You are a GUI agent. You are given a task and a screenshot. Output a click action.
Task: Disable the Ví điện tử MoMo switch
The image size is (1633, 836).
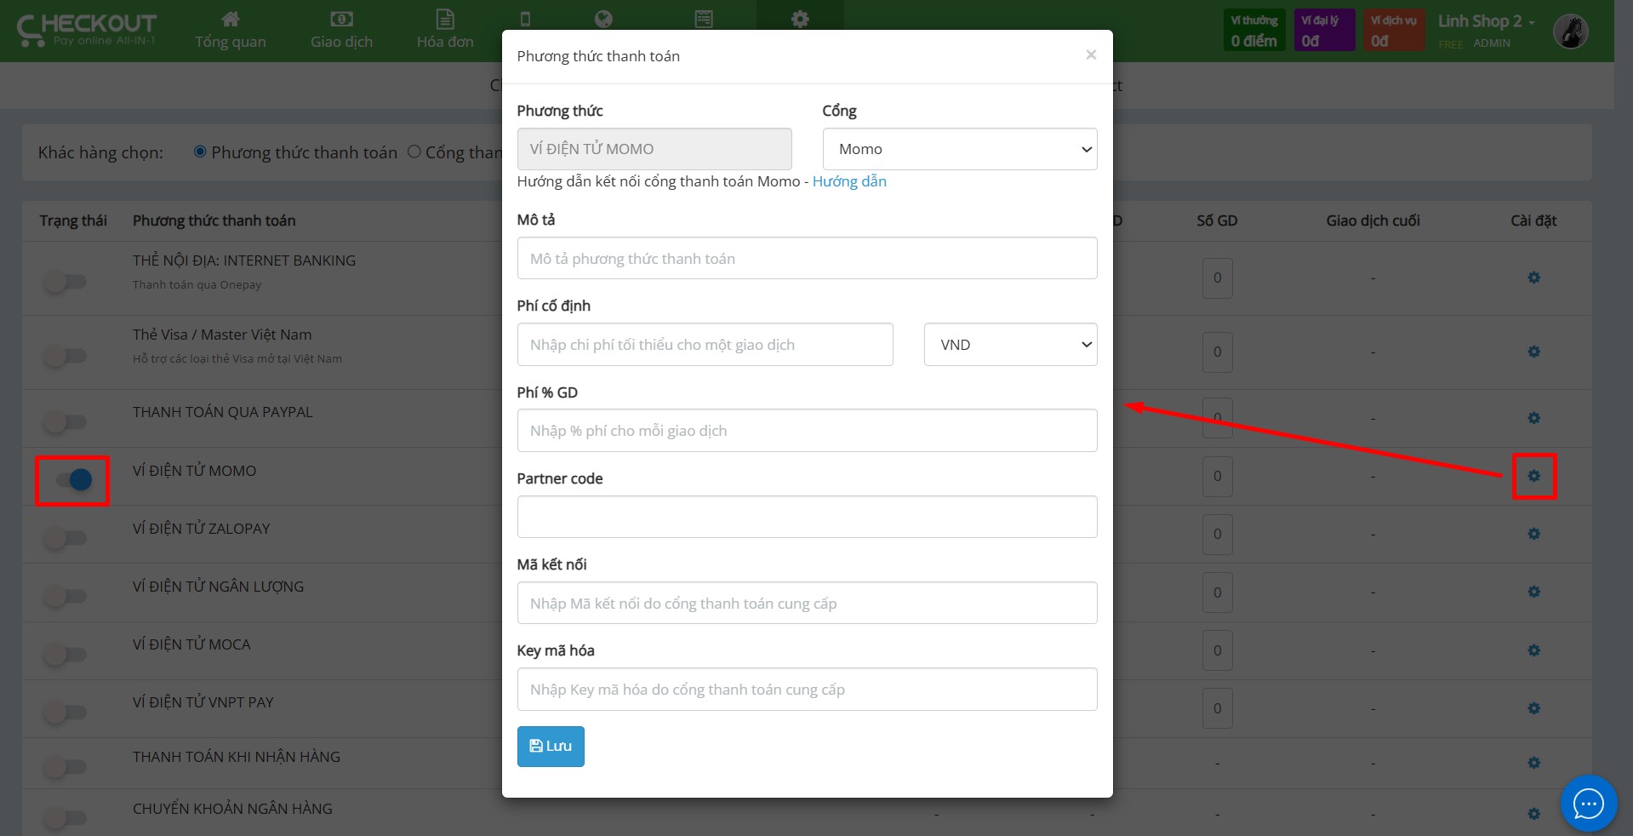pyautogui.click(x=73, y=480)
